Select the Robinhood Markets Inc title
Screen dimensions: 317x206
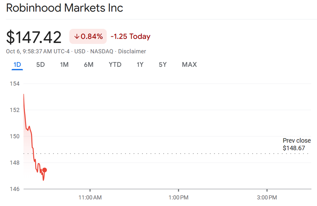point(64,8)
